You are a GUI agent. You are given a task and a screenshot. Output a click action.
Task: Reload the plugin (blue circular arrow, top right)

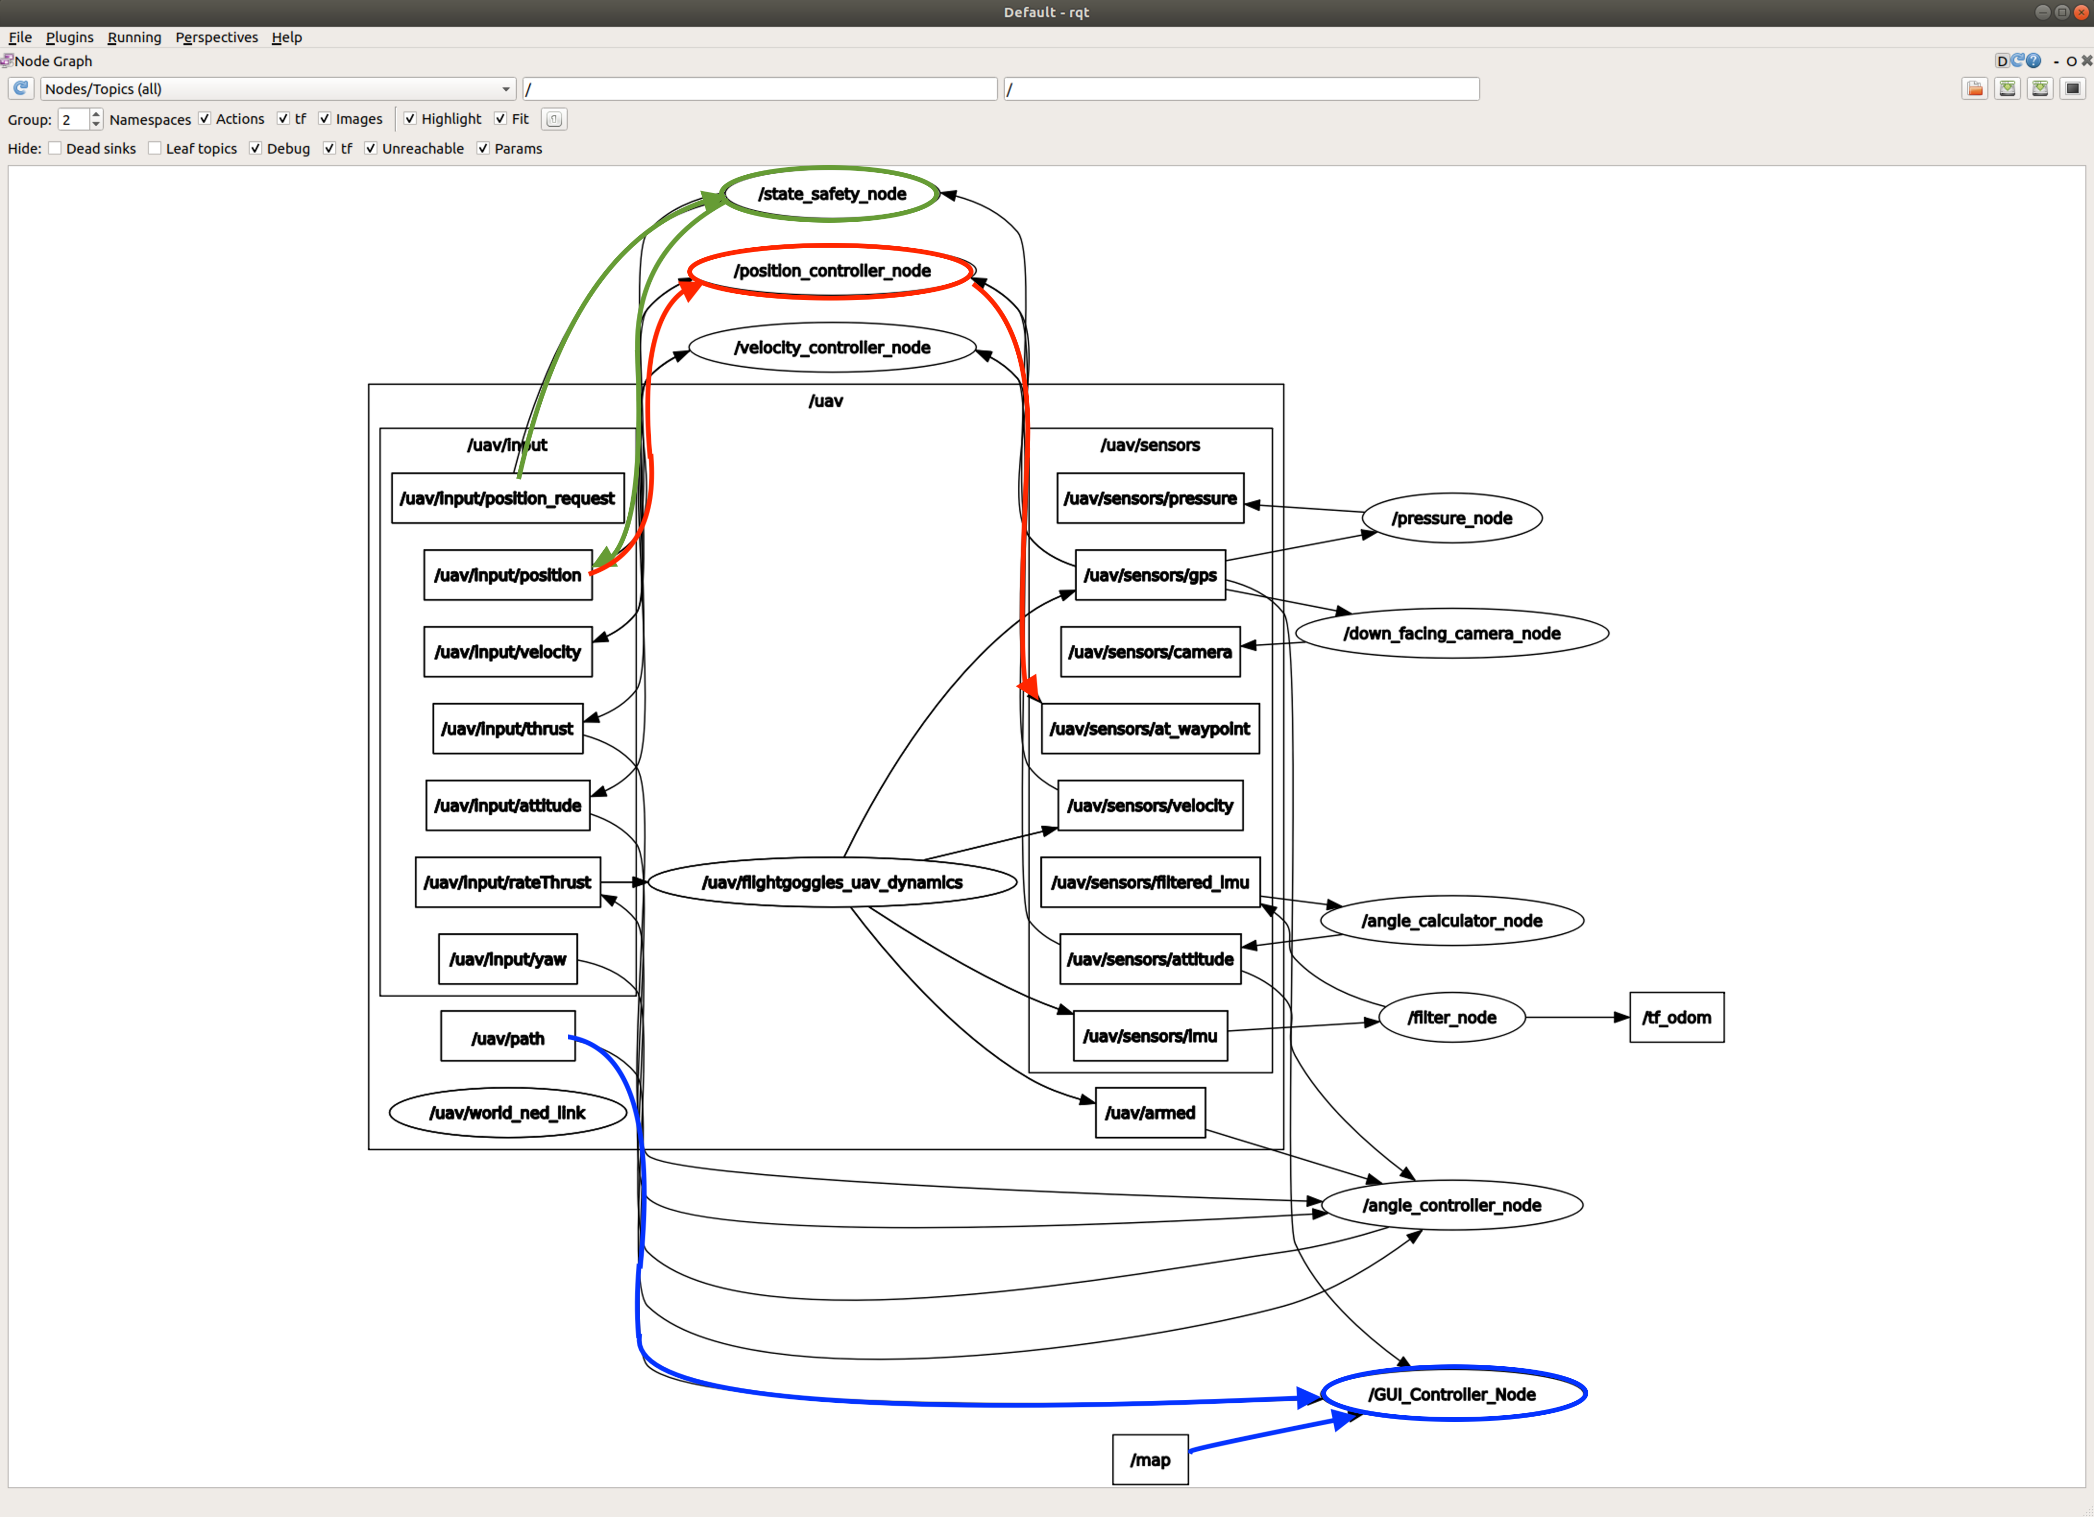point(2017,61)
